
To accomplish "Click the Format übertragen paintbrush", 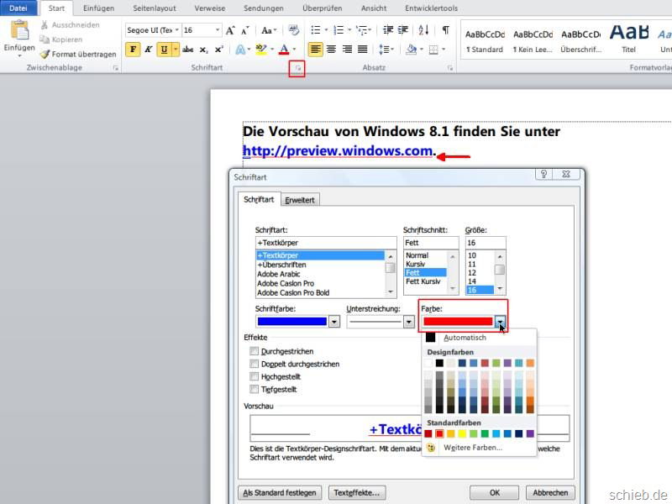I will point(45,54).
